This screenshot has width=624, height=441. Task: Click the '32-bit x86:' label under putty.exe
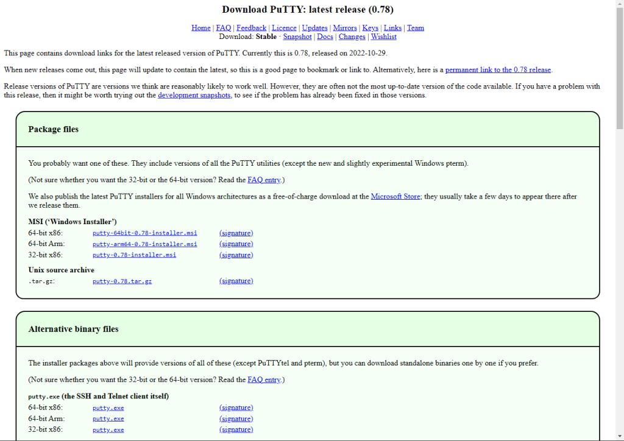(x=45, y=429)
